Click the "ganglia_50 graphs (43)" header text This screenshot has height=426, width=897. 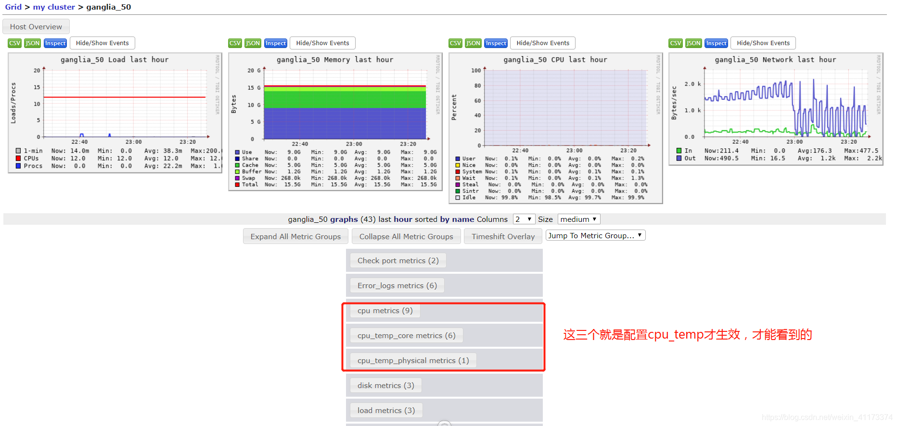(332, 219)
